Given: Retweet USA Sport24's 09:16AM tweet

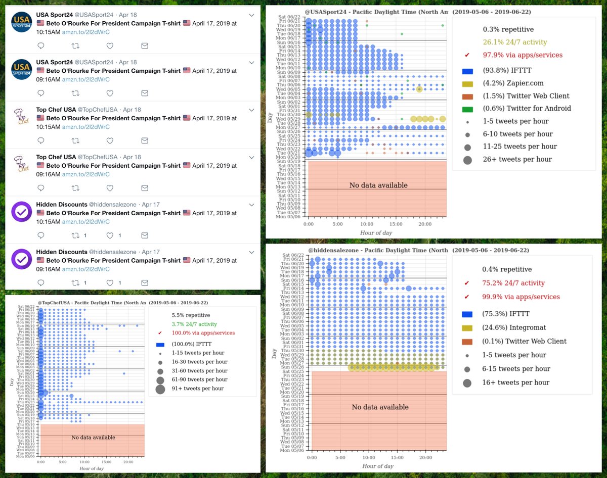Looking at the screenshot, I should tap(75, 93).
